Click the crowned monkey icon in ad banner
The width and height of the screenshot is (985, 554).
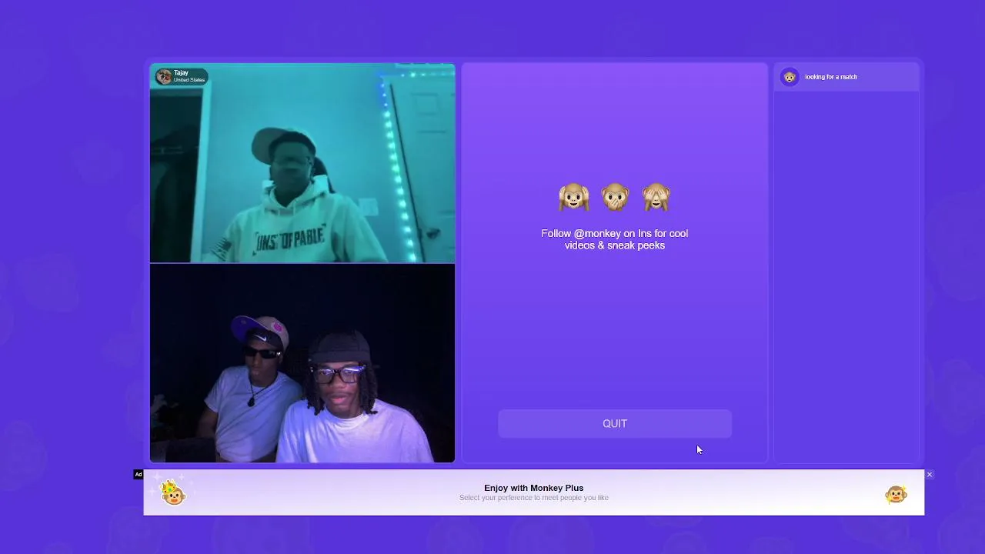(x=172, y=491)
